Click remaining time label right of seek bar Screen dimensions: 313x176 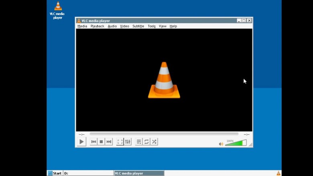click(247, 135)
